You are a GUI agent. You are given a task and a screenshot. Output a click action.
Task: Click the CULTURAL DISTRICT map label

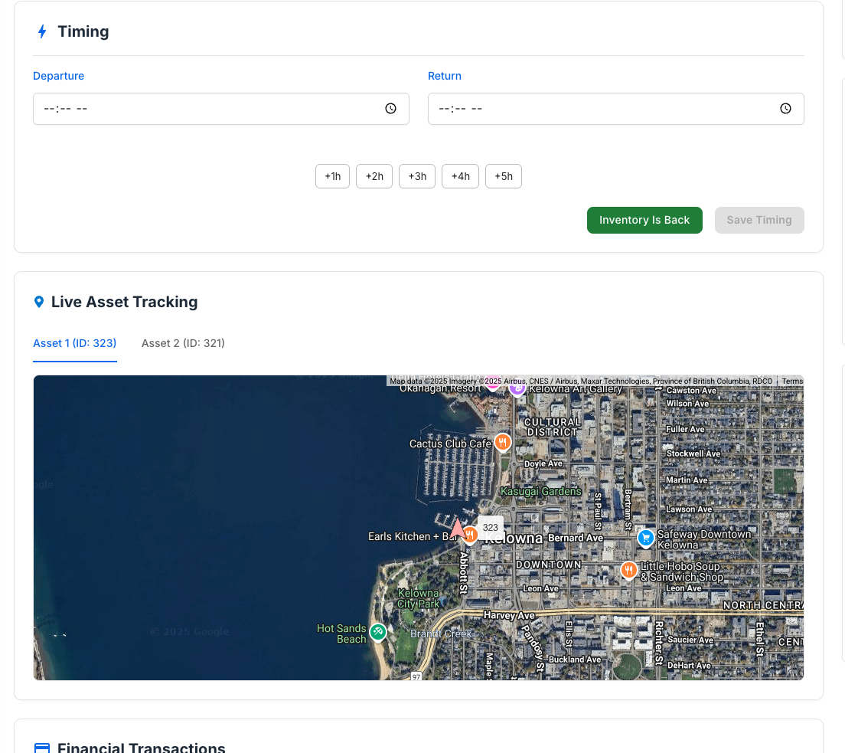(553, 427)
